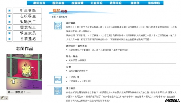Click the 校徽校旗 section icon

click(x=58, y=91)
